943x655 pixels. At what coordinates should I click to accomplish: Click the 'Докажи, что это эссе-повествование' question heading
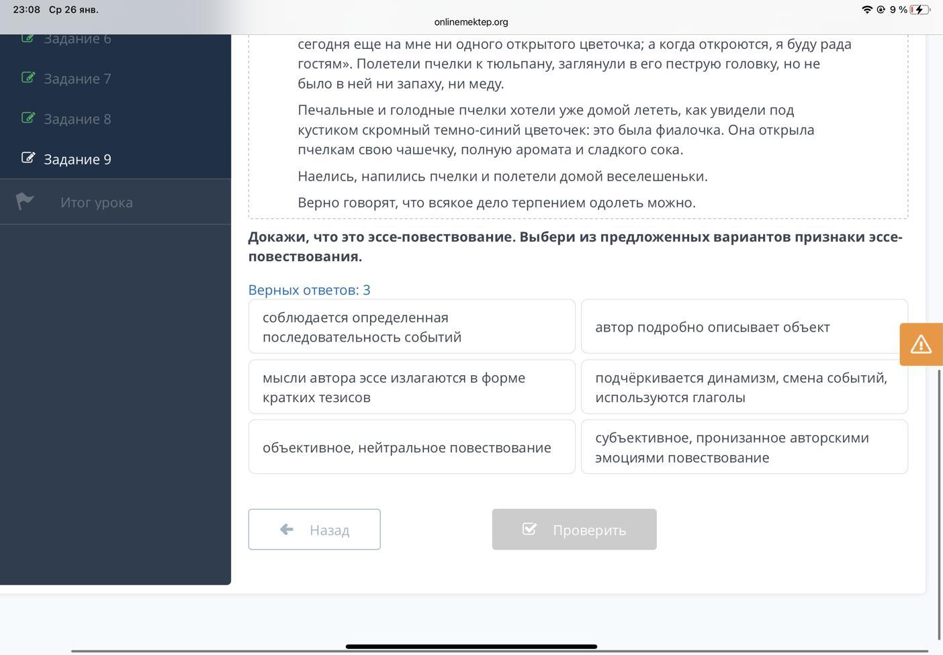pyautogui.click(x=575, y=246)
